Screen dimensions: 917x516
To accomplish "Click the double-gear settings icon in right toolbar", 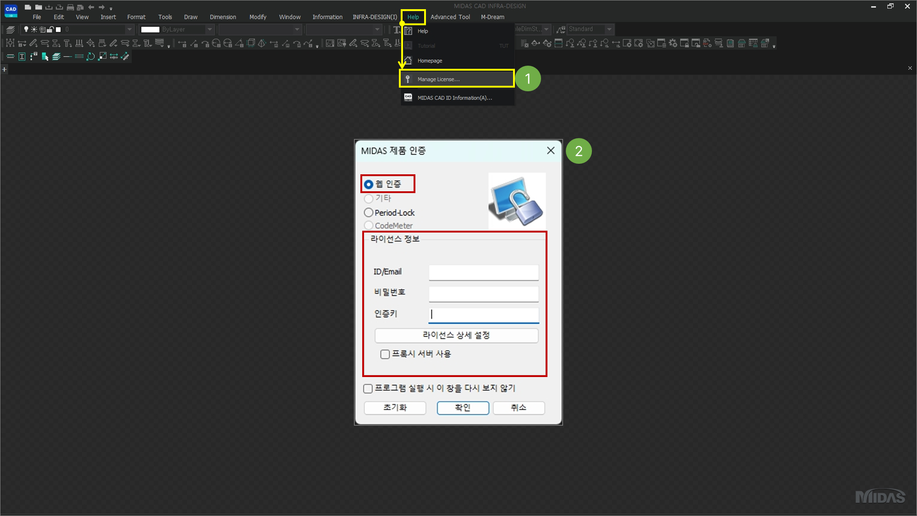I will pos(673,43).
